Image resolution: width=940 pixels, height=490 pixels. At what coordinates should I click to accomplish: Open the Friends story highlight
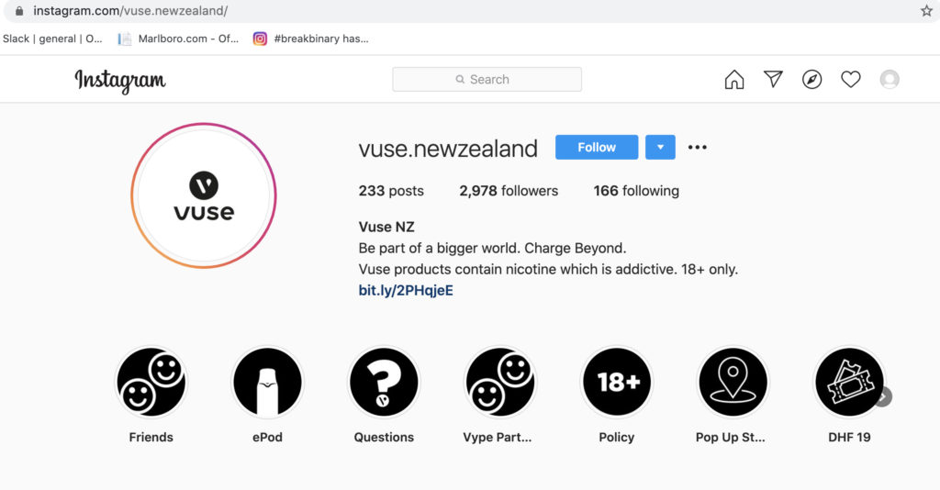click(151, 382)
